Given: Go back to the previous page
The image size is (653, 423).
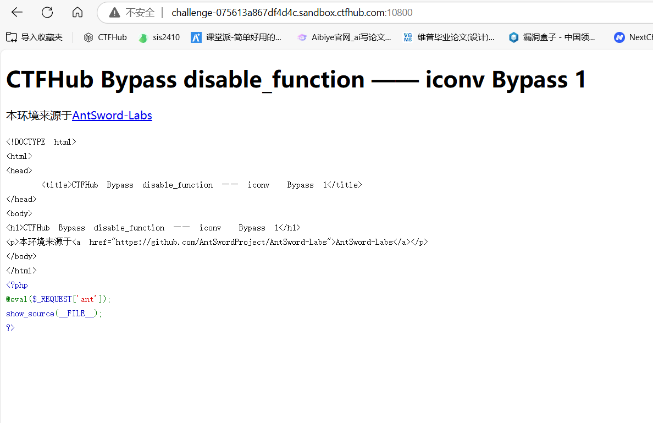Looking at the screenshot, I should 17,13.
